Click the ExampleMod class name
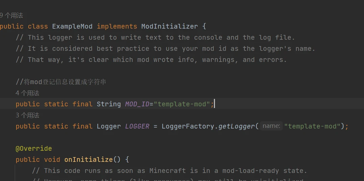364x181 pixels. (72, 26)
